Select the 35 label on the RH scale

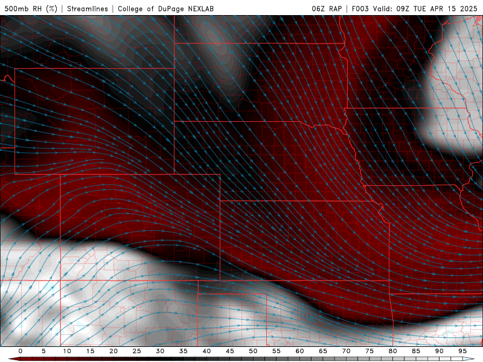click(184, 351)
